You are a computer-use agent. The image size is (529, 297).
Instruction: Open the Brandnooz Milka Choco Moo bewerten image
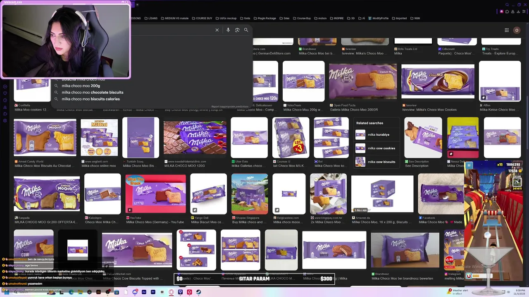[405, 250]
